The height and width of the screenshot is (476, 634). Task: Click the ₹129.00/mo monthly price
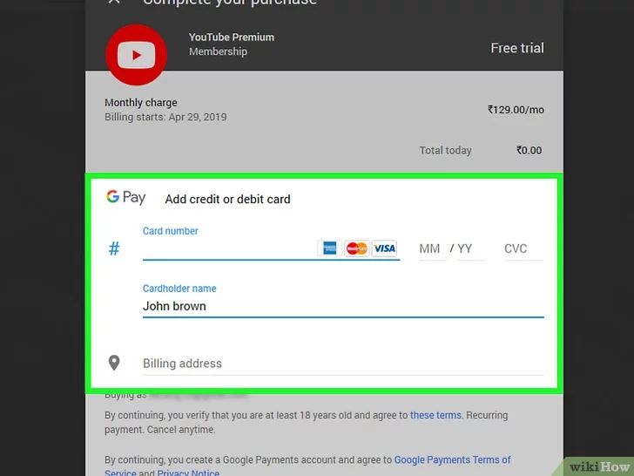(x=516, y=110)
